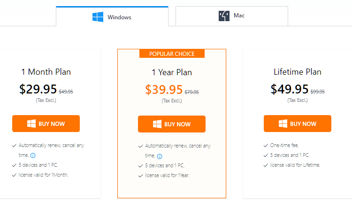Image resolution: width=352 pixels, height=210 pixels.
Task: Click Windows logo on Lifetime Buy Now
Action: coord(283,124)
